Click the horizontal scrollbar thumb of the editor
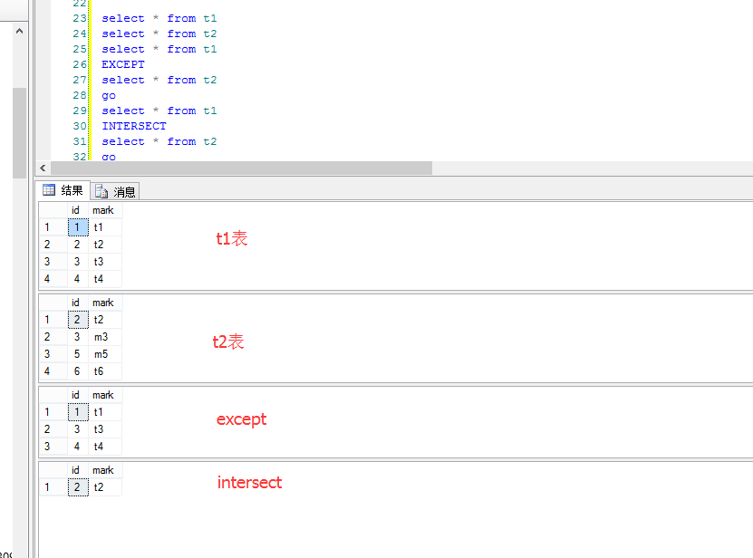Image resolution: width=753 pixels, height=558 pixels. click(242, 168)
